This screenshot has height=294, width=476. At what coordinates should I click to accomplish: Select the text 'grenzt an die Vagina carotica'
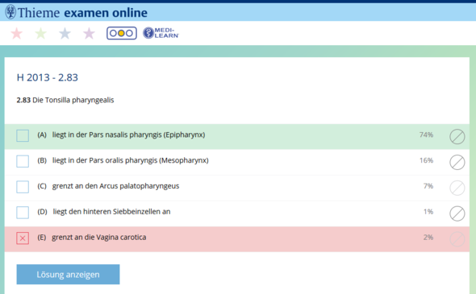click(99, 238)
